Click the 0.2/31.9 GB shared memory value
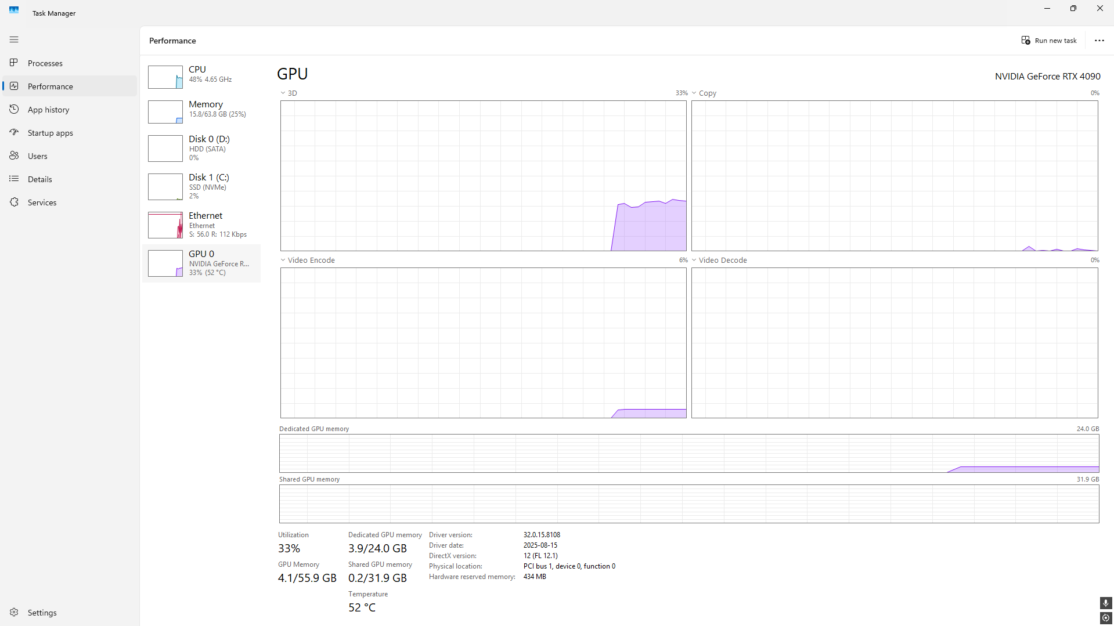Image resolution: width=1114 pixels, height=626 pixels. (377, 578)
